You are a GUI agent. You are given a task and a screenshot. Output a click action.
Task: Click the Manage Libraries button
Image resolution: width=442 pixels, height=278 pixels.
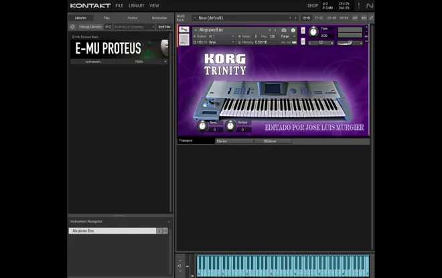[x=90, y=27]
